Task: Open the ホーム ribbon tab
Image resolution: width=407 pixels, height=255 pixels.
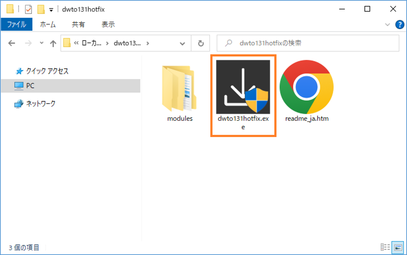Action: click(x=48, y=24)
